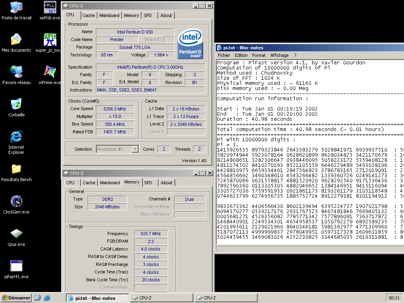The width and height of the screenshot is (404, 303).
Task: Click memory Frequency value 525.7 MHz
Action: [151, 234]
